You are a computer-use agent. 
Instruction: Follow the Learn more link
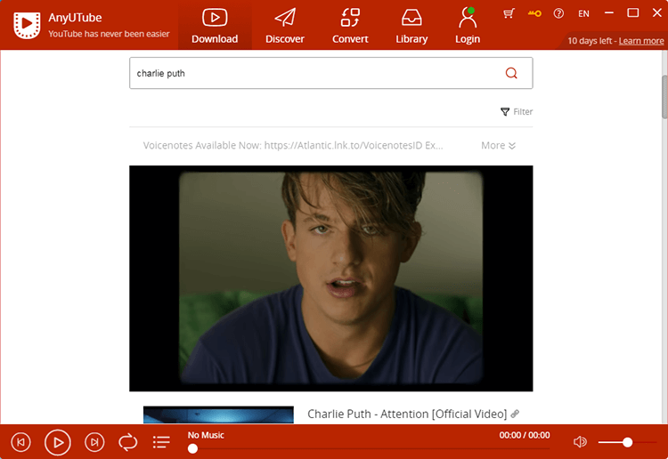click(x=641, y=41)
